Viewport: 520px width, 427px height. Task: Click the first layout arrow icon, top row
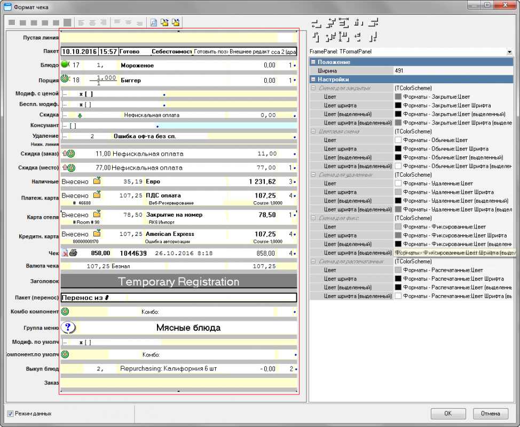(316, 23)
